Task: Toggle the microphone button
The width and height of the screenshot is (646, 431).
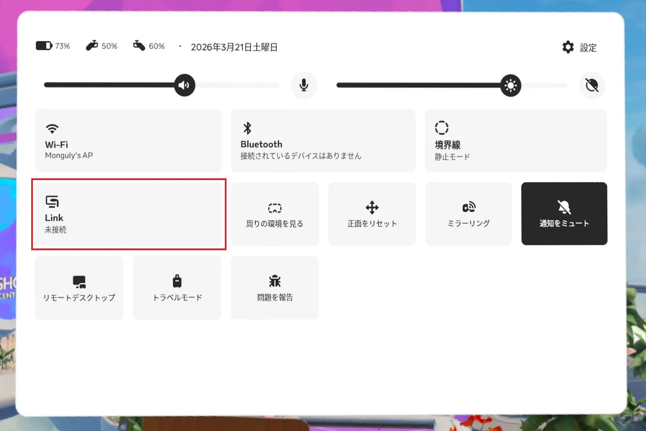Action: 304,85
